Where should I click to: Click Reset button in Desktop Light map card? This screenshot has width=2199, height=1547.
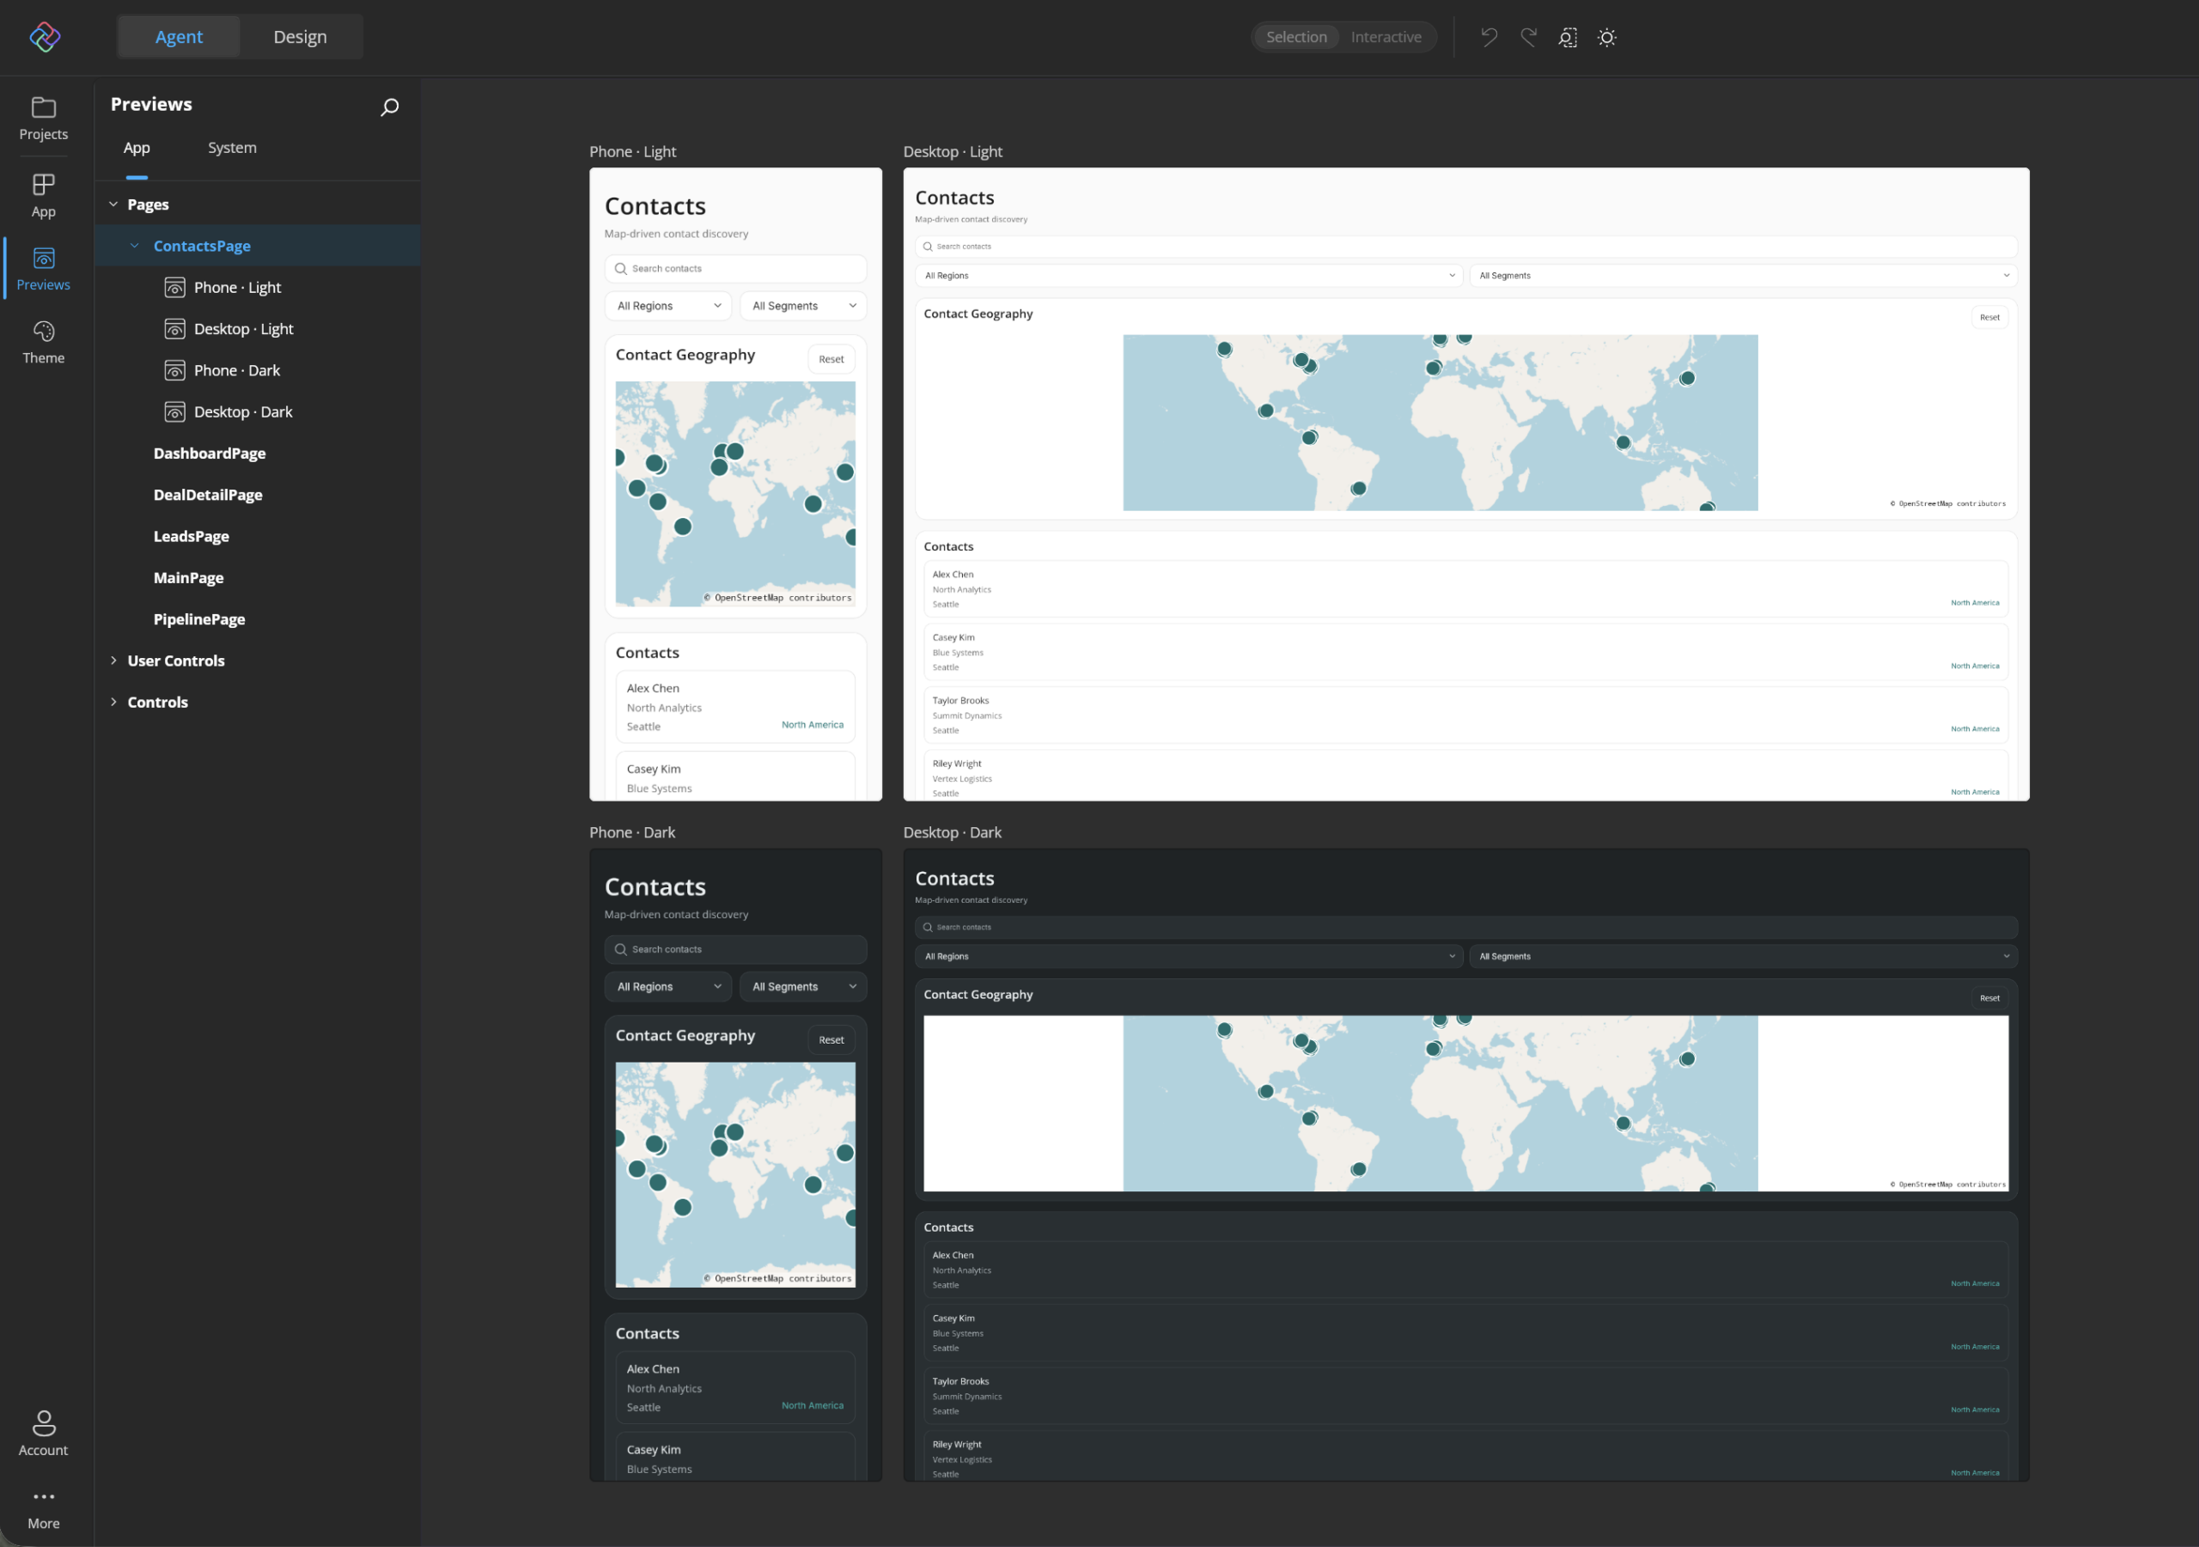point(1989,317)
